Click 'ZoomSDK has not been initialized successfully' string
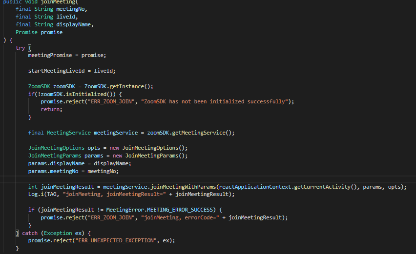 214,102
